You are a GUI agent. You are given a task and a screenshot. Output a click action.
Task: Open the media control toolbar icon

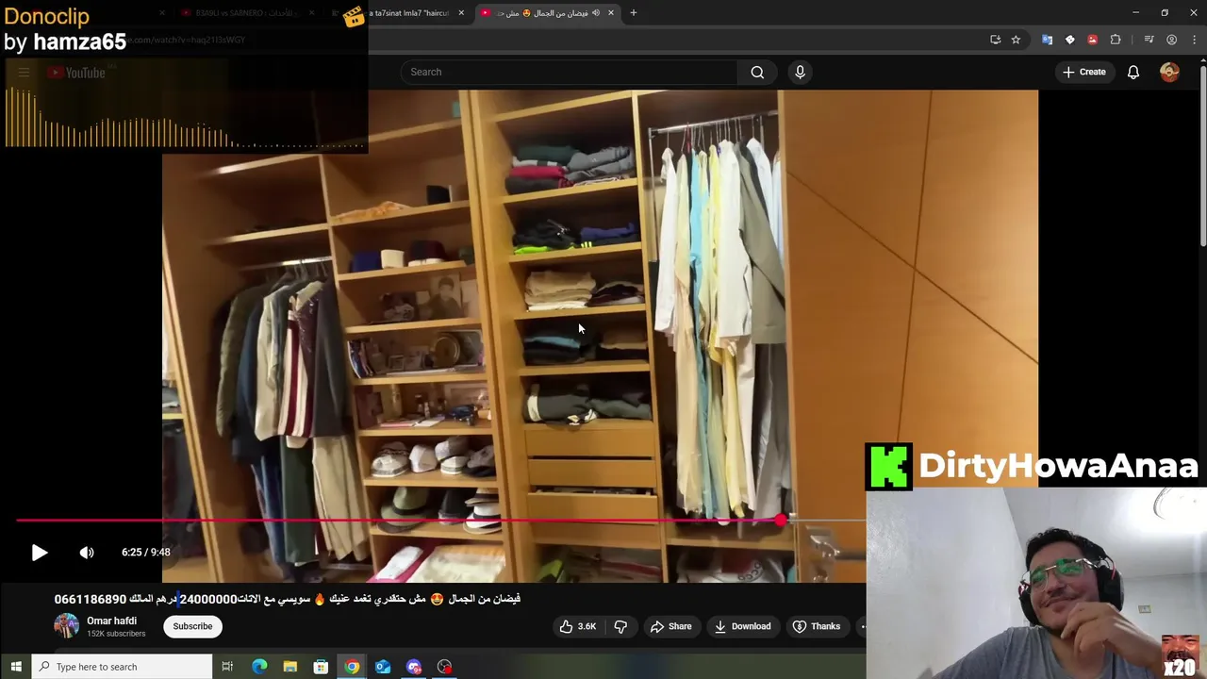point(1149,40)
